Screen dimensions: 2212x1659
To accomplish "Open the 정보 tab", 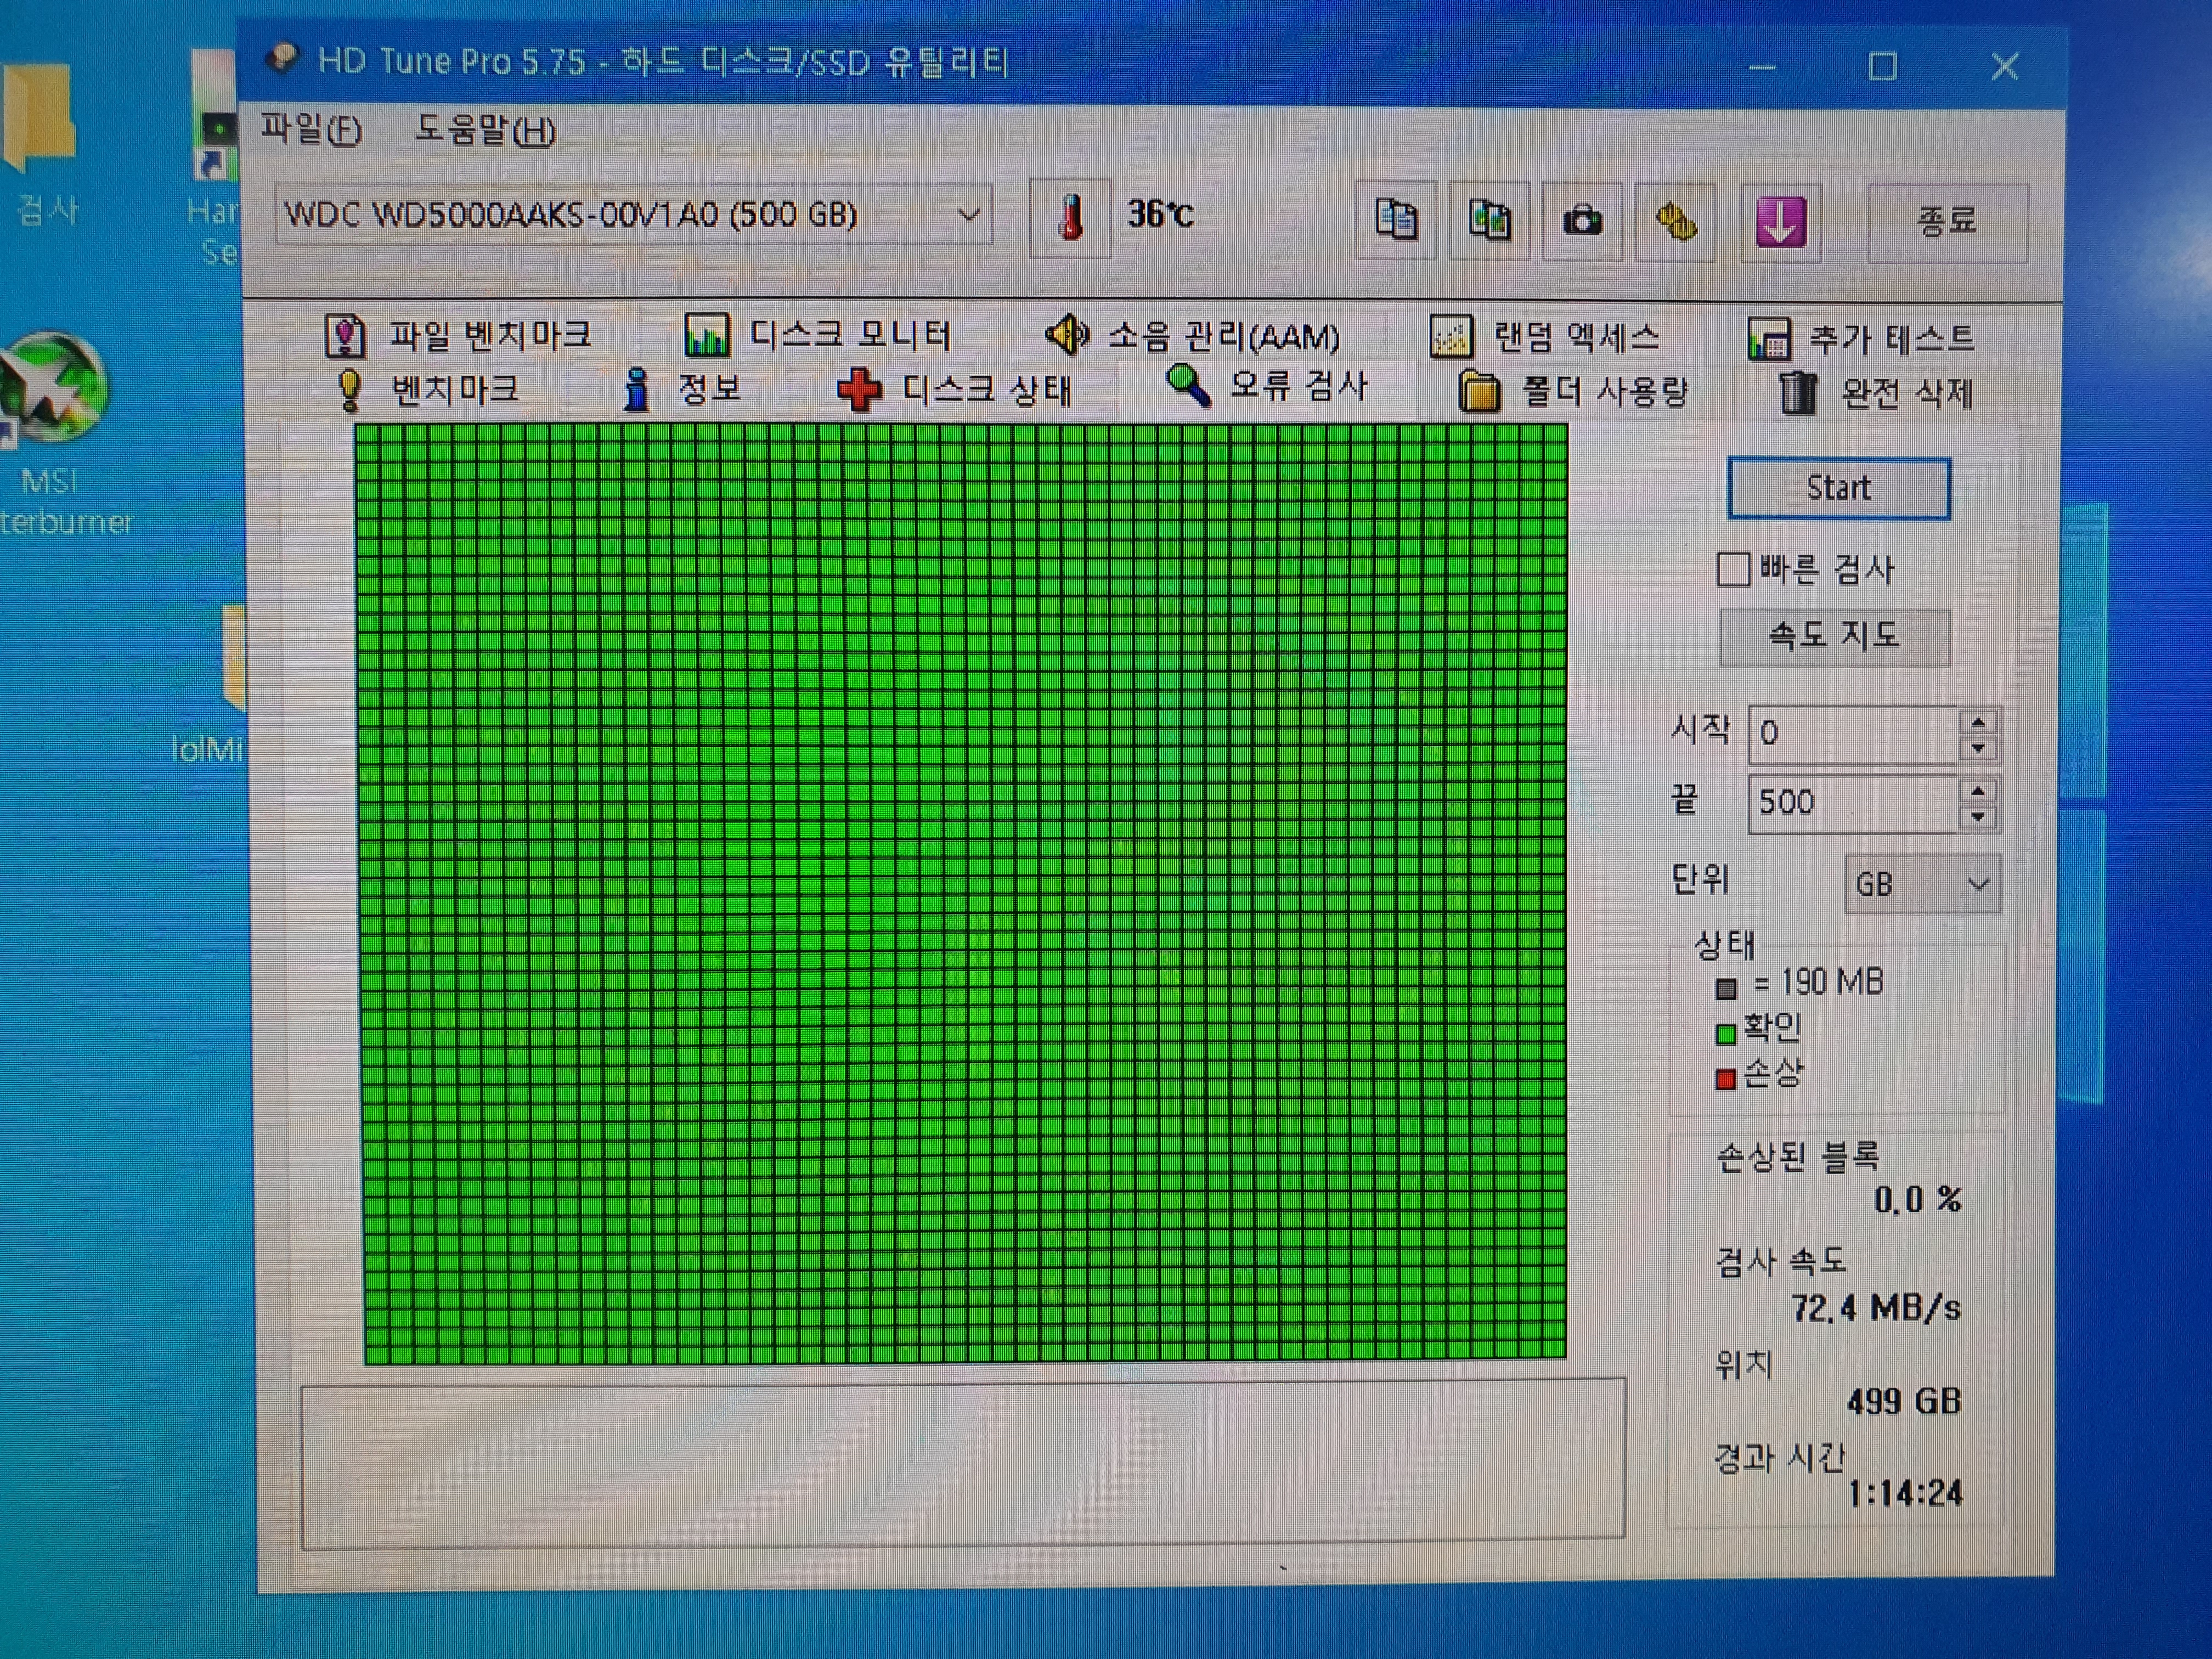I will (x=682, y=389).
